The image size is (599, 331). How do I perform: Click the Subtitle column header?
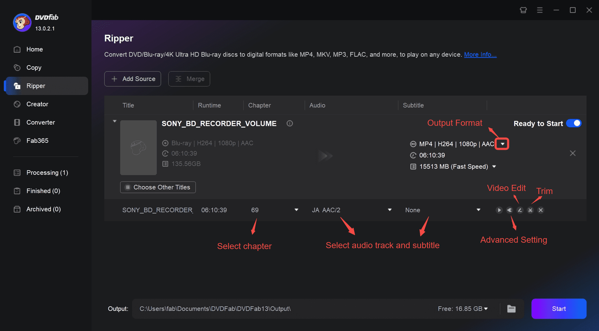coord(413,105)
